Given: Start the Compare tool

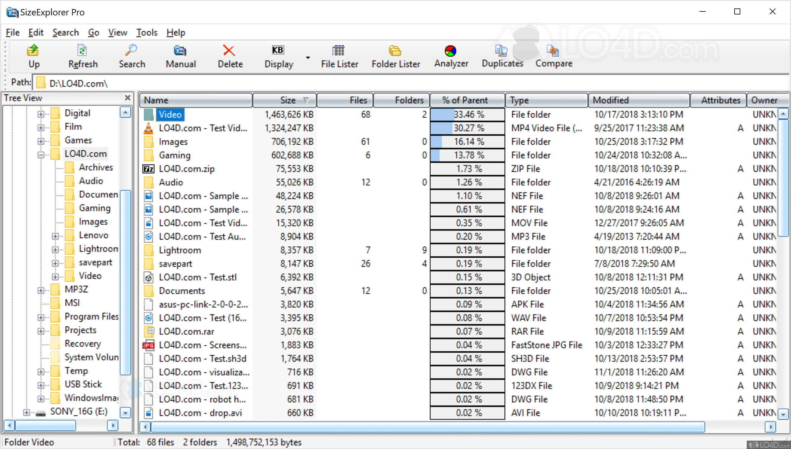Looking at the screenshot, I should pyautogui.click(x=553, y=56).
